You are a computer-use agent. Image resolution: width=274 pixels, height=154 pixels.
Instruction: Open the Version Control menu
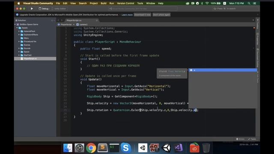[125, 3]
